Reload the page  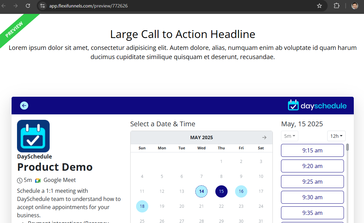[x=28, y=6]
